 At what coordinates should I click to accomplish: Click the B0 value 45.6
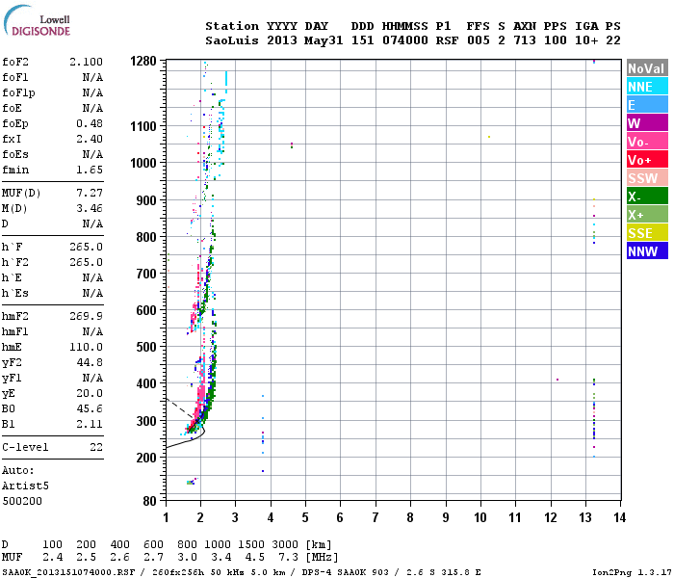pyautogui.click(x=90, y=409)
